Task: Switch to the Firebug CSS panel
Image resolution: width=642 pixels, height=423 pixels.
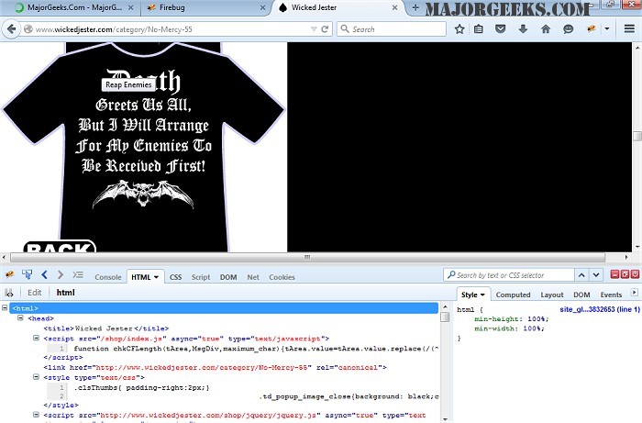Action: coord(175,277)
